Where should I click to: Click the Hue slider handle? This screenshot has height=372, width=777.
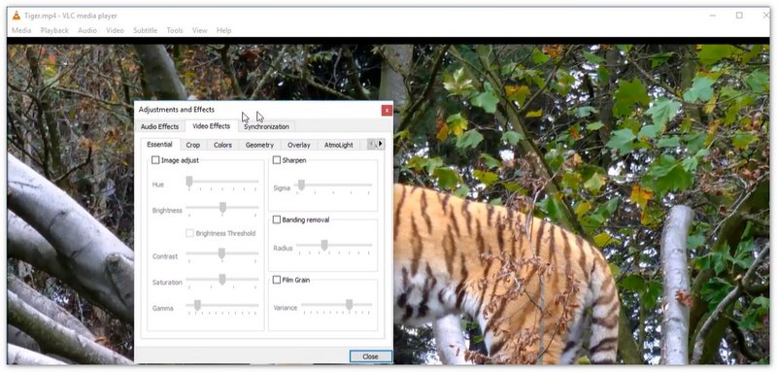[189, 182]
